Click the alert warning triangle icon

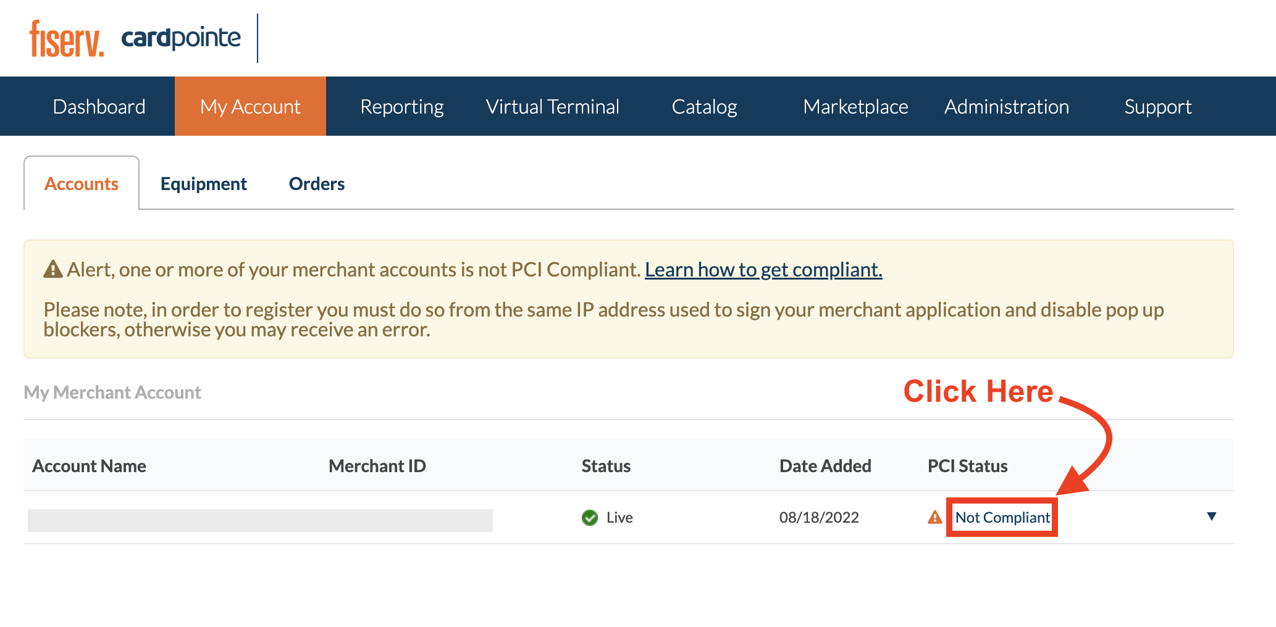pyautogui.click(x=53, y=270)
